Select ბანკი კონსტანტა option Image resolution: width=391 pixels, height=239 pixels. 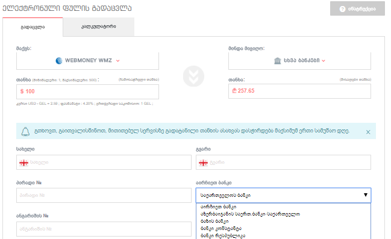coord(283,229)
